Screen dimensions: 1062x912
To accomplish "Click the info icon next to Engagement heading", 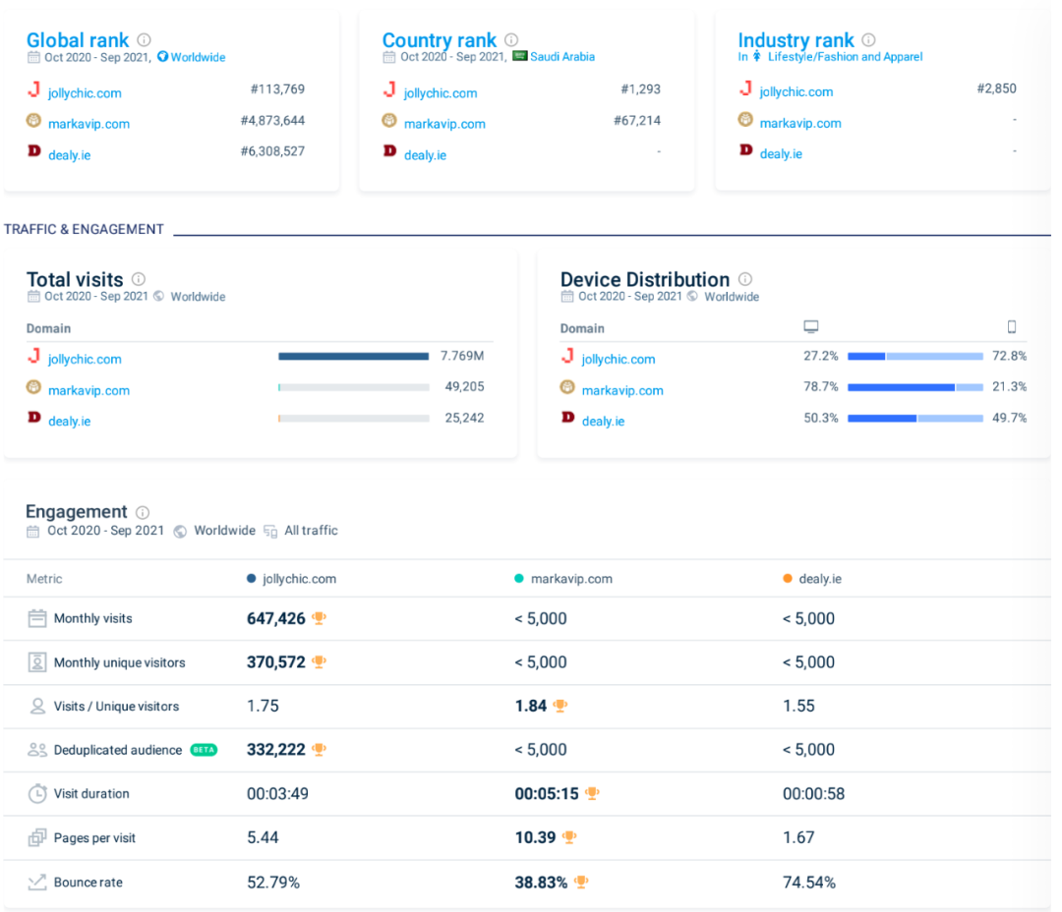I will pos(143,512).
